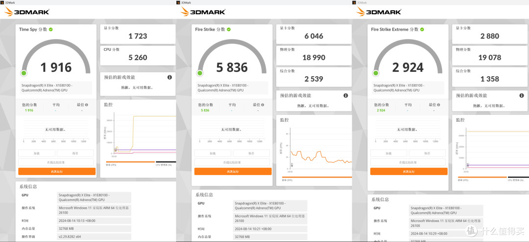Toggle the CPU 使用率 legend in the Time Spy monitoring chart
This screenshot has height=242, width=529.
click(x=166, y=163)
